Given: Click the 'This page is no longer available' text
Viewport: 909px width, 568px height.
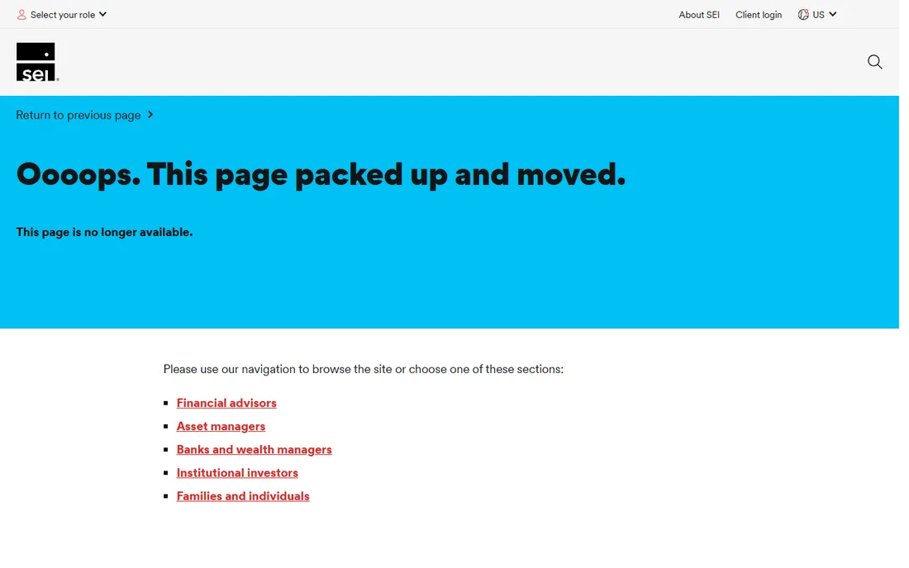Looking at the screenshot, I should (x=104, y=232).
